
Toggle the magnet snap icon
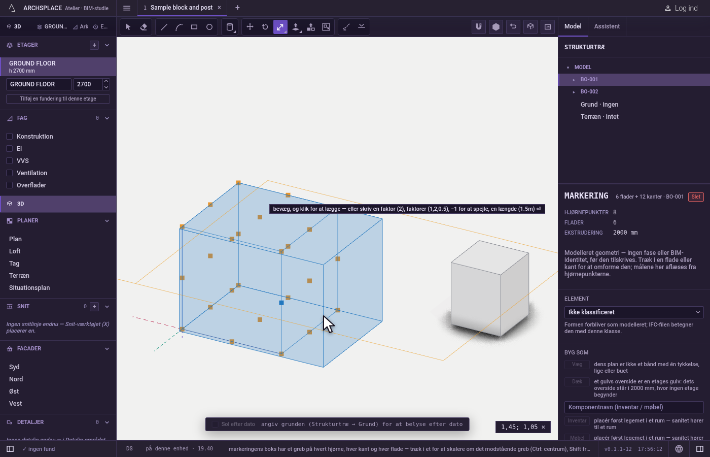pyautogui.click(x=479, y=27)
